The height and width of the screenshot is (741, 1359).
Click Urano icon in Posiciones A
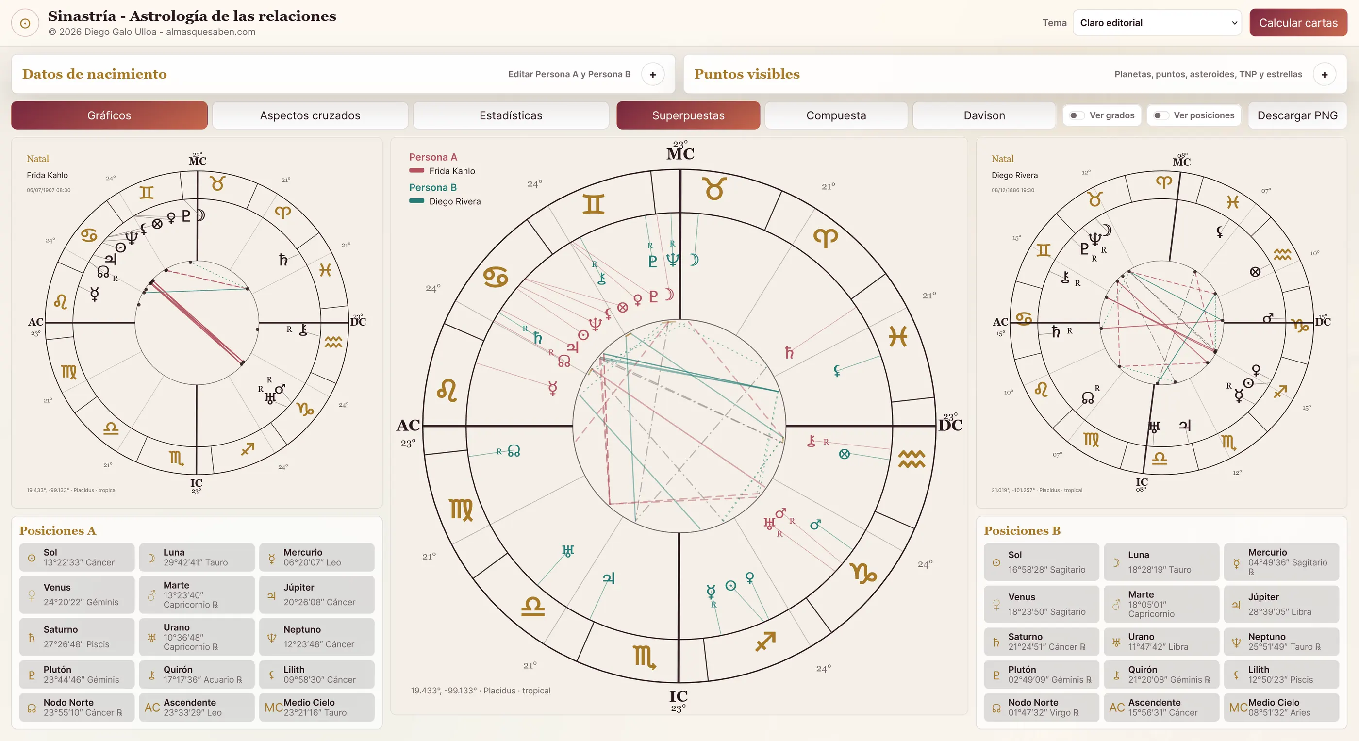click(x=151, y=638)
